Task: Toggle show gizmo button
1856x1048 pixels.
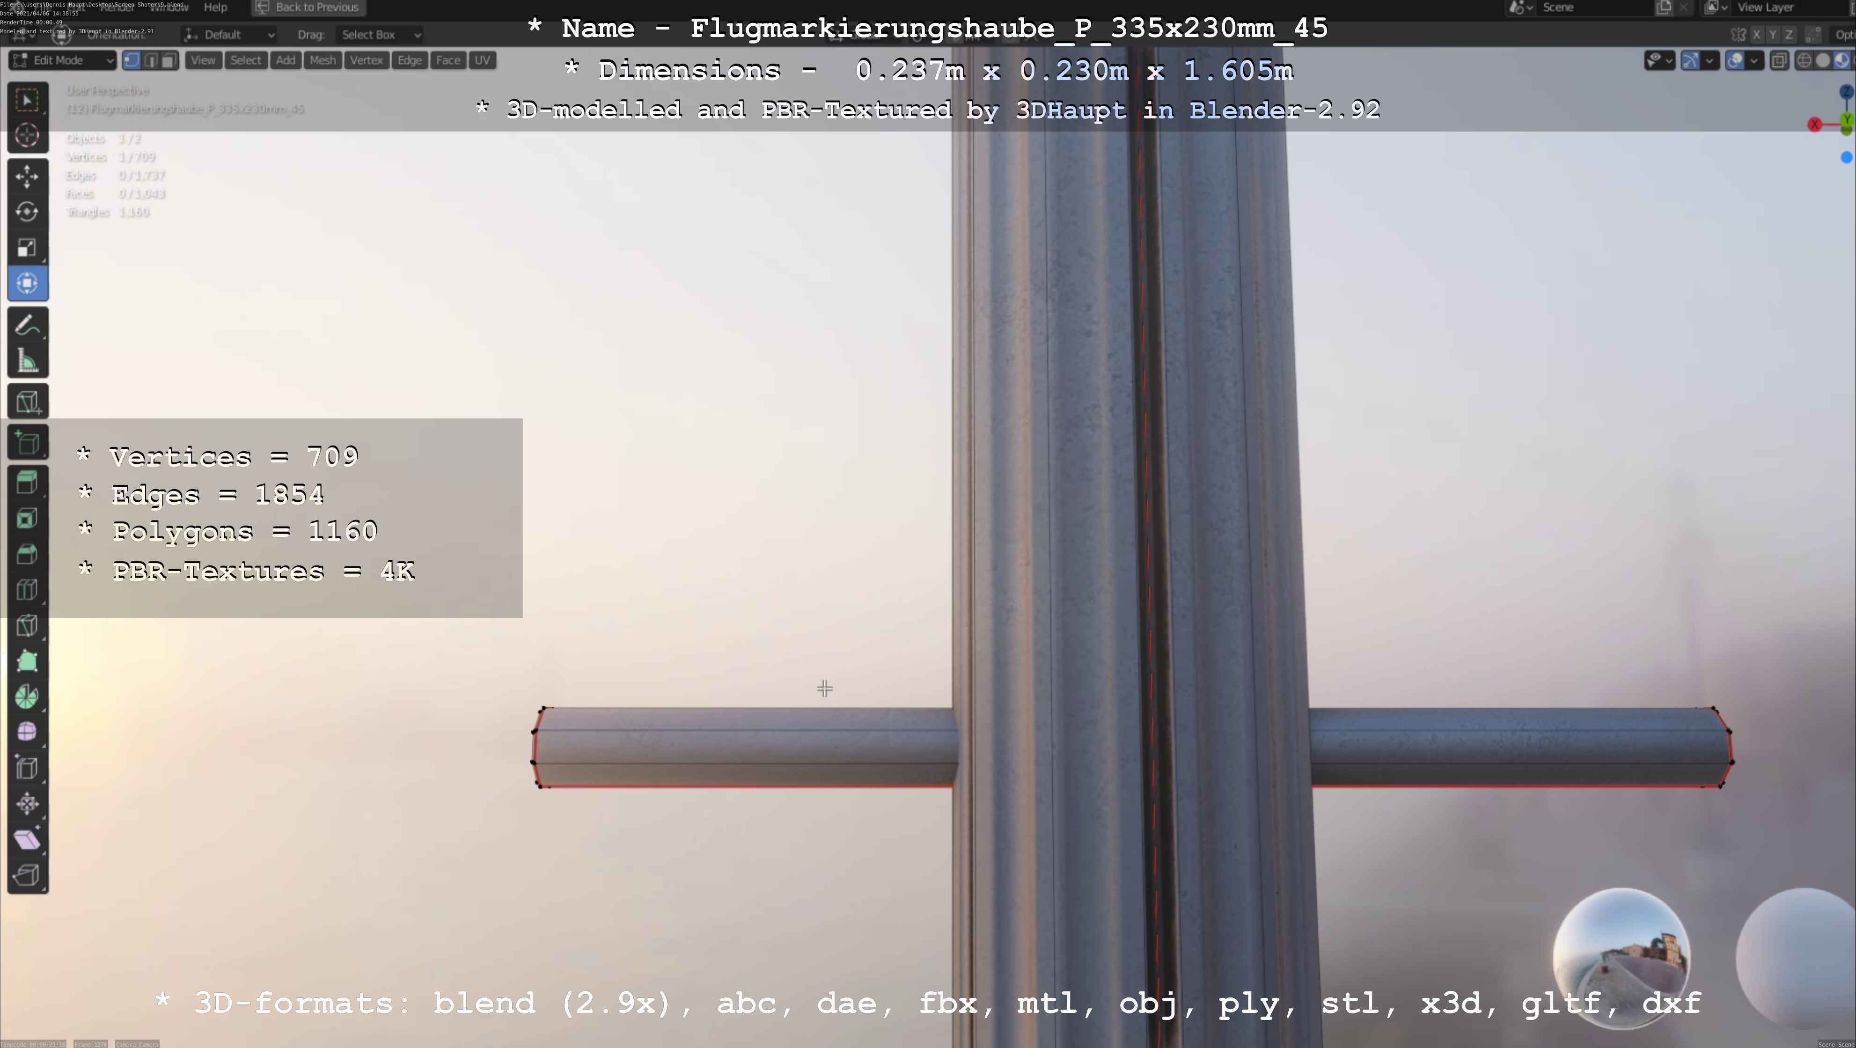Action: pos(1689,60)
